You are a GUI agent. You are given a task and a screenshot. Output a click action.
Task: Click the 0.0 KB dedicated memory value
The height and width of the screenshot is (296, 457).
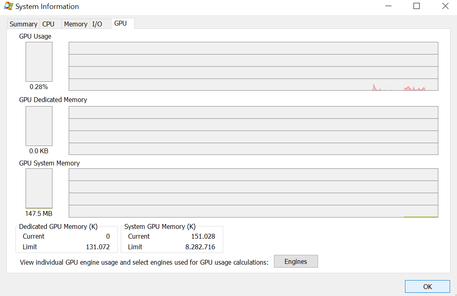39,151
